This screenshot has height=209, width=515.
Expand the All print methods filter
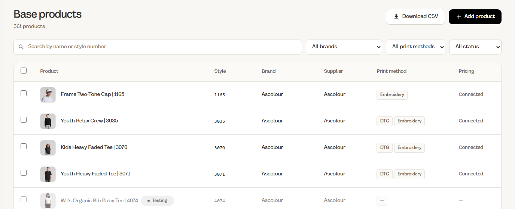tap(415, 47)
